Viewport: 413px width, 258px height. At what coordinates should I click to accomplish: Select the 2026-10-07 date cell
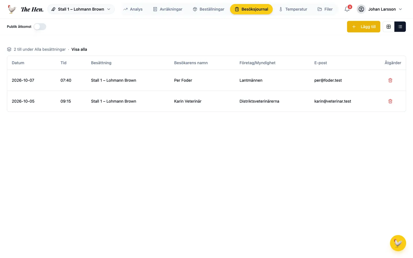click(23, 80)
